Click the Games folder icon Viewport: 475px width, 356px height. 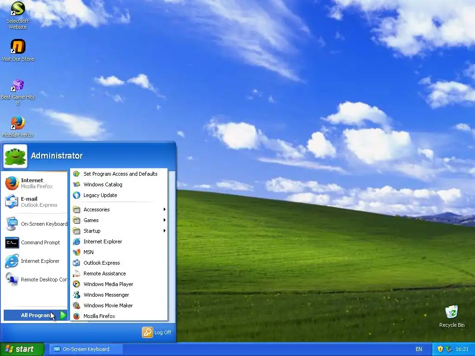[x=77, y=220]
